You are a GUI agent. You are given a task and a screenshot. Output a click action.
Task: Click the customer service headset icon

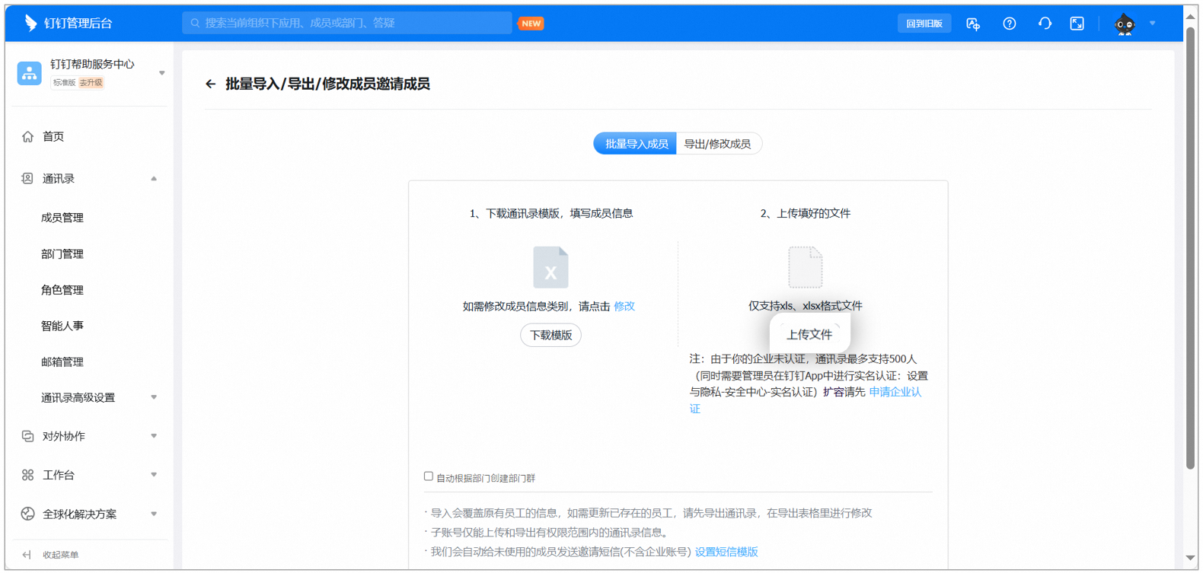1045,24
